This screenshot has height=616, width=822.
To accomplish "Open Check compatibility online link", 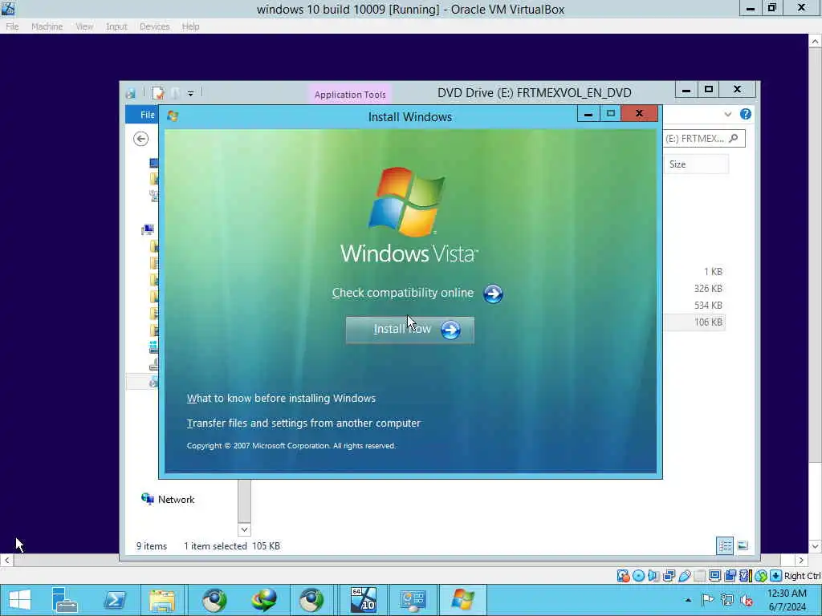I will coord(403,293).
